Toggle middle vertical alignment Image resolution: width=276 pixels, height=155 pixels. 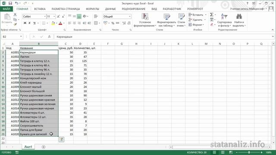[74, 16]
